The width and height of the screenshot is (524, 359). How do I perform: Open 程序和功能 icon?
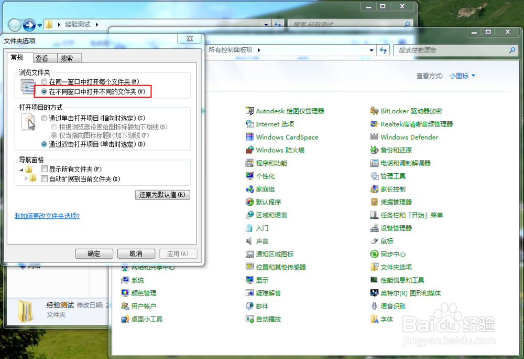[249, 163]
